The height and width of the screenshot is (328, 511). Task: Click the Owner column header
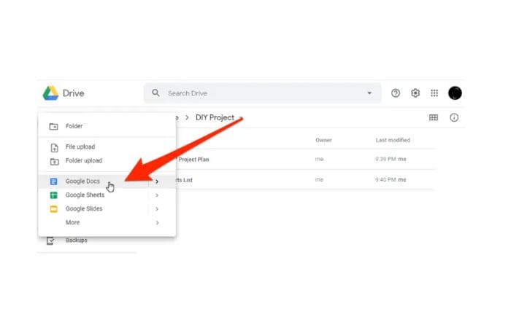(323, 140)
